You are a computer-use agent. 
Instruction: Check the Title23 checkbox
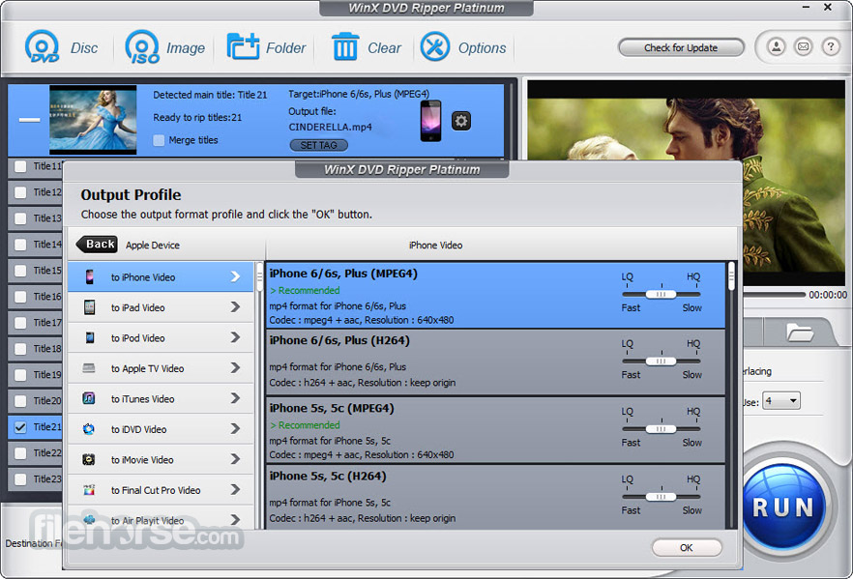click(x=20, y=479)
